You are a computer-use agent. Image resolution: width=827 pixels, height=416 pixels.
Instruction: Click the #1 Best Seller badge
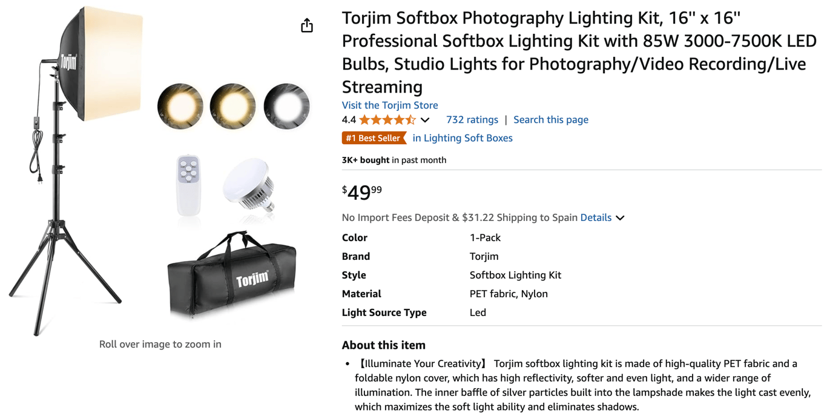(374, 137)
